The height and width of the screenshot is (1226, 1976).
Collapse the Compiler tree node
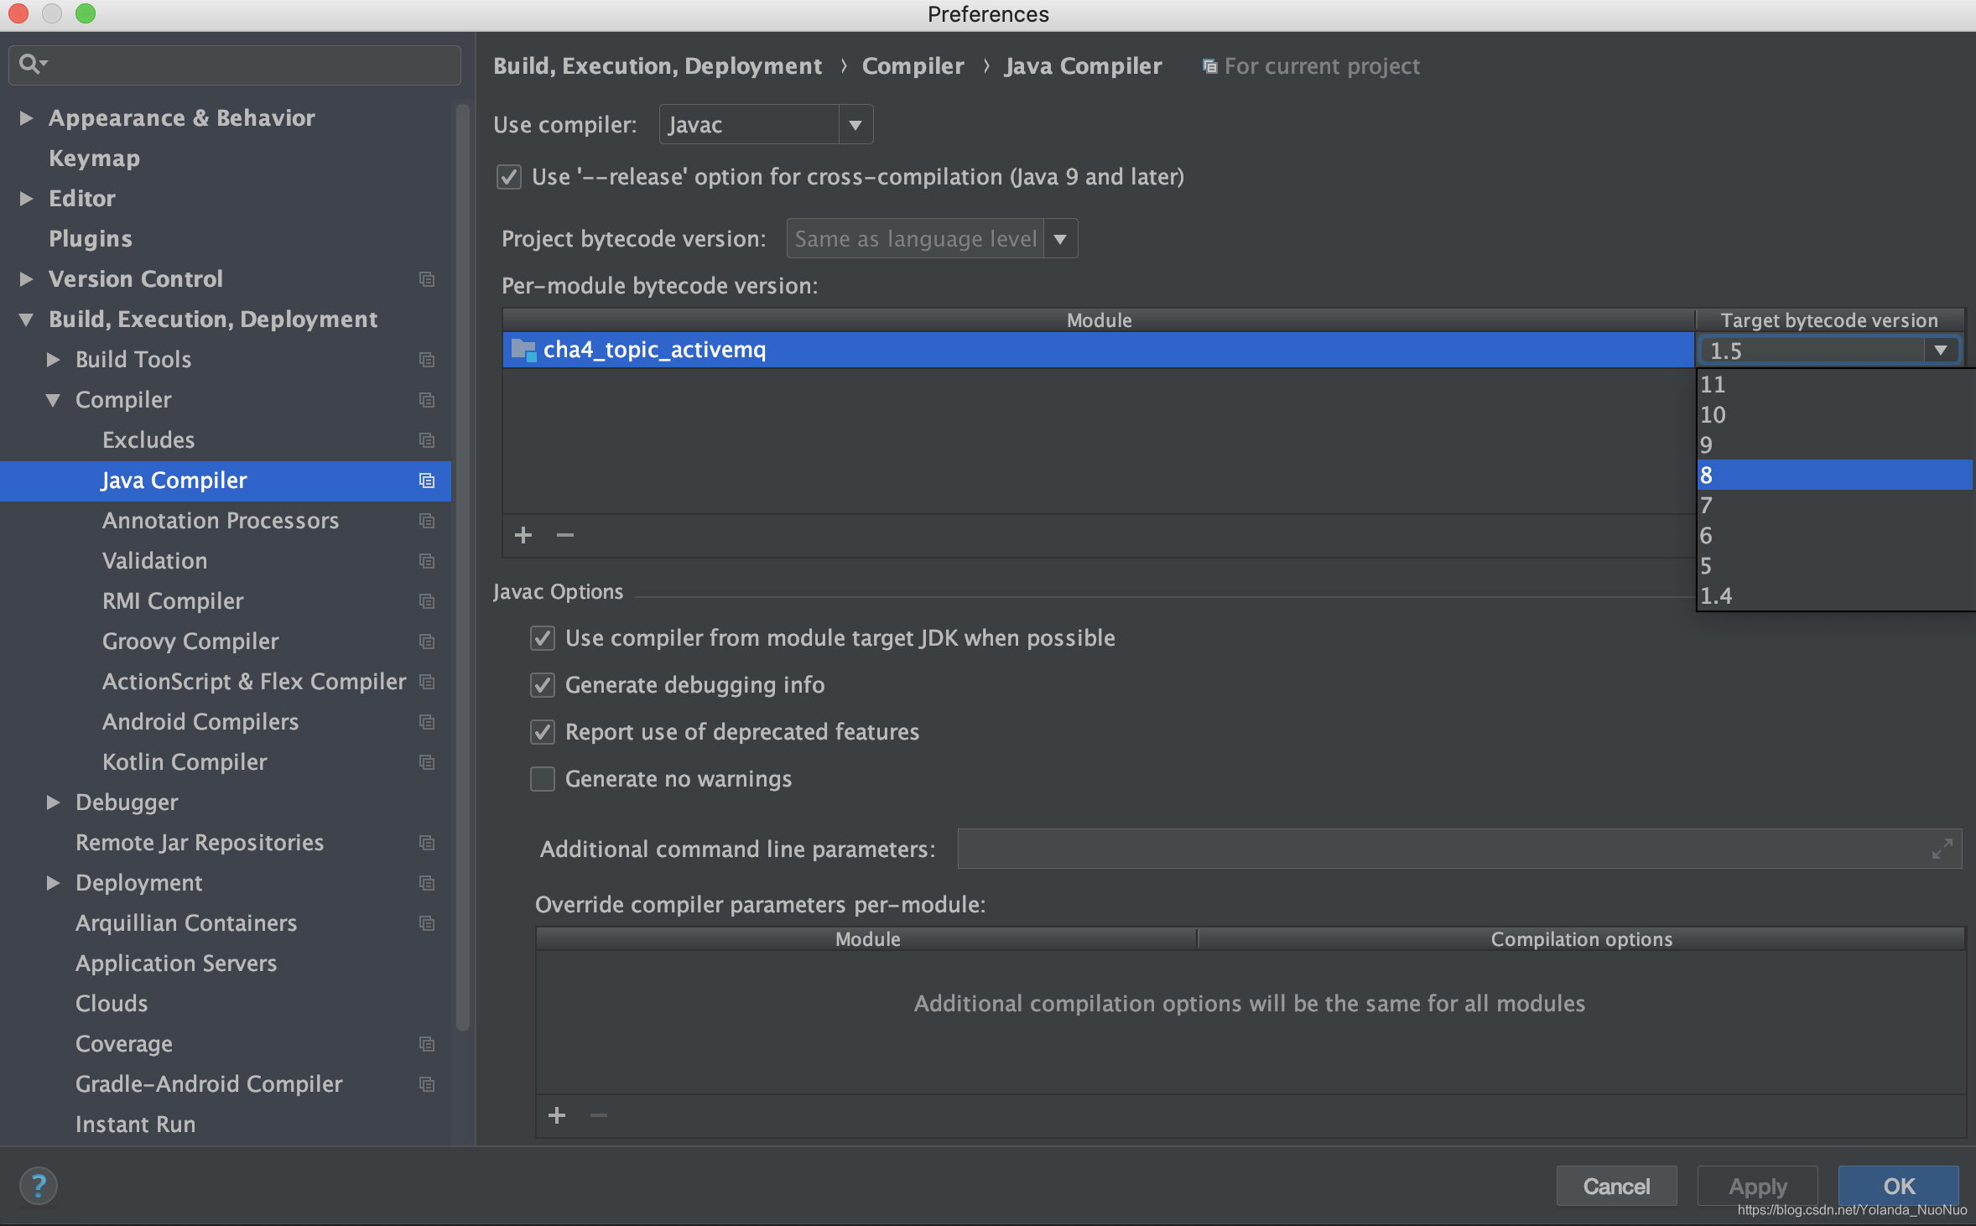(x=53, y=400)
